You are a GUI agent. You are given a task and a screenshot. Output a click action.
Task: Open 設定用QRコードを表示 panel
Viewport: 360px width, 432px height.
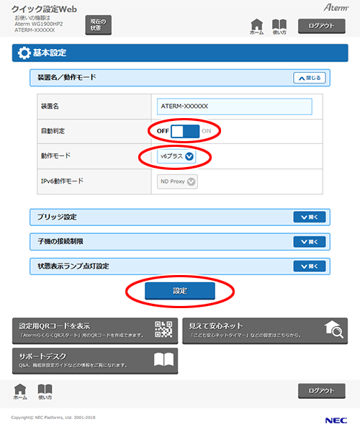(x=95, y=331)
